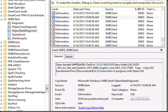Open the HelperClassDiagnostic log icon

point(9,27)
